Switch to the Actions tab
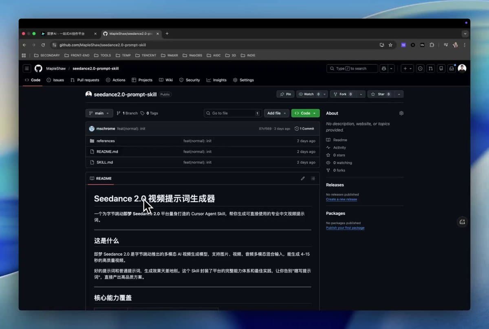 [x=116, y=80]
